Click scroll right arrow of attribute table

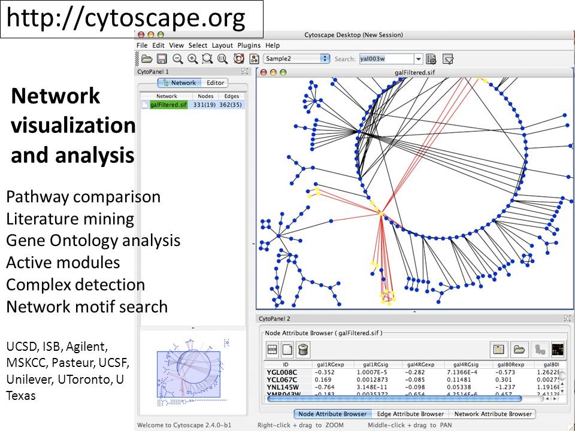(553, 399)
